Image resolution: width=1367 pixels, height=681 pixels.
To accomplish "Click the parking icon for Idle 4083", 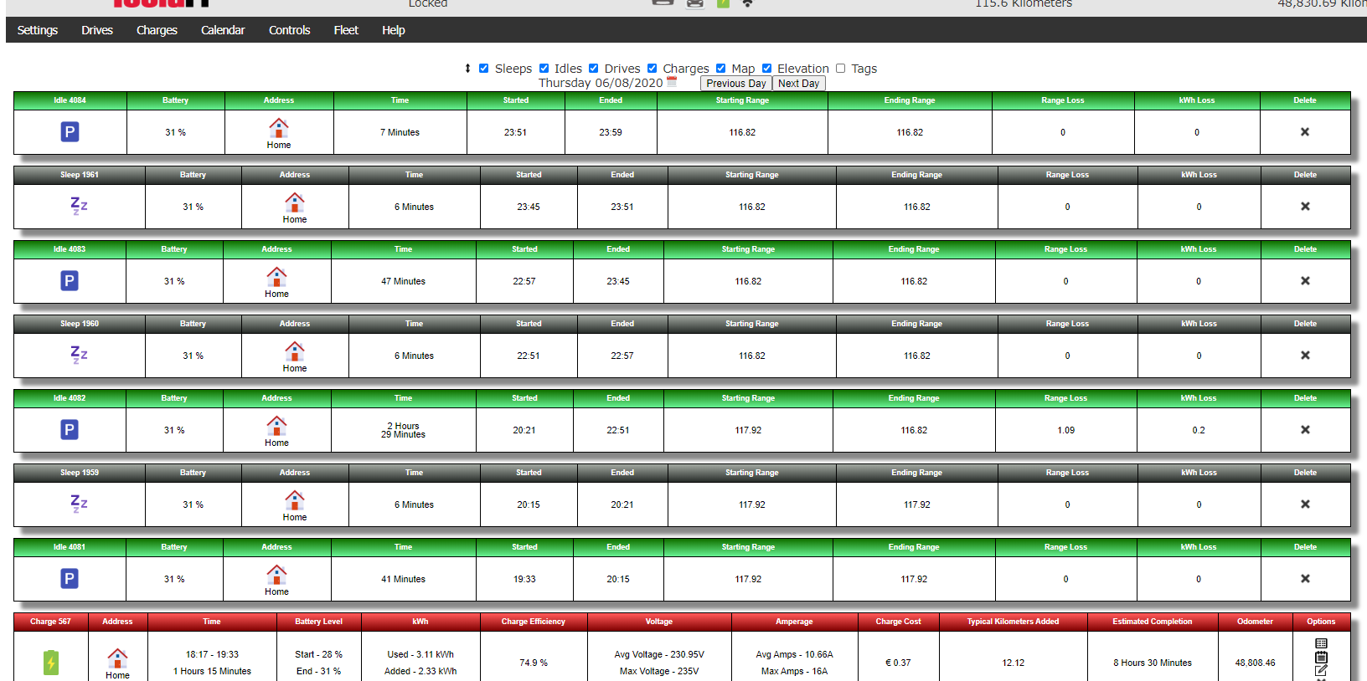I will click(70, 281).
